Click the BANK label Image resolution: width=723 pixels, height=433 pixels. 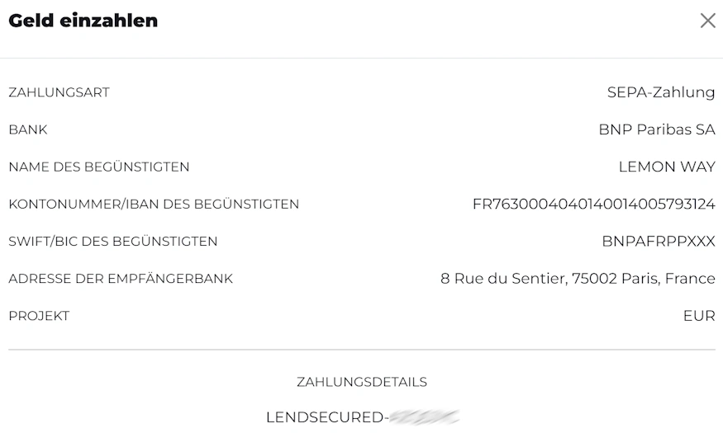[28, 129]
